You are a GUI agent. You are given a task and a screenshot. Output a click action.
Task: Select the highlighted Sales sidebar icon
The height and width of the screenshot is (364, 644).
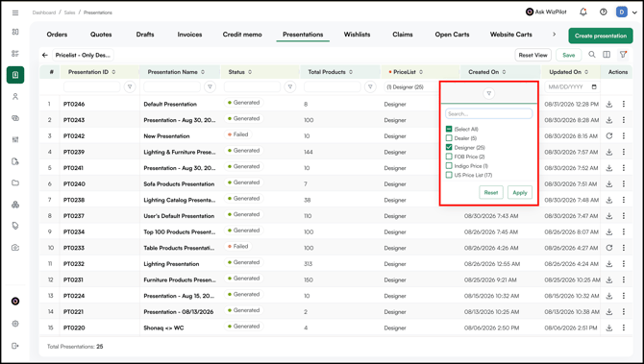point(15,75)
